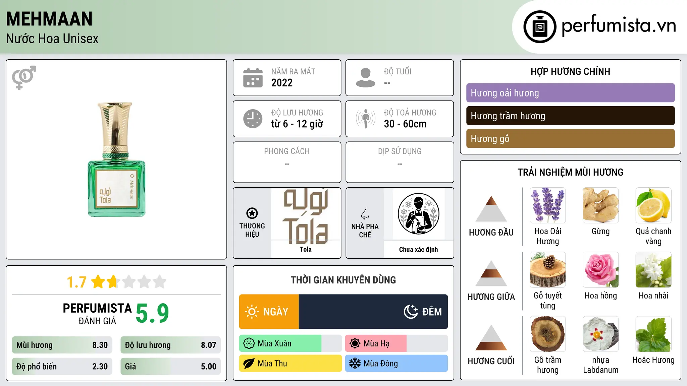Select the Hoa hồng rose image
Viewport: 687px width, 386px height.
600,270
